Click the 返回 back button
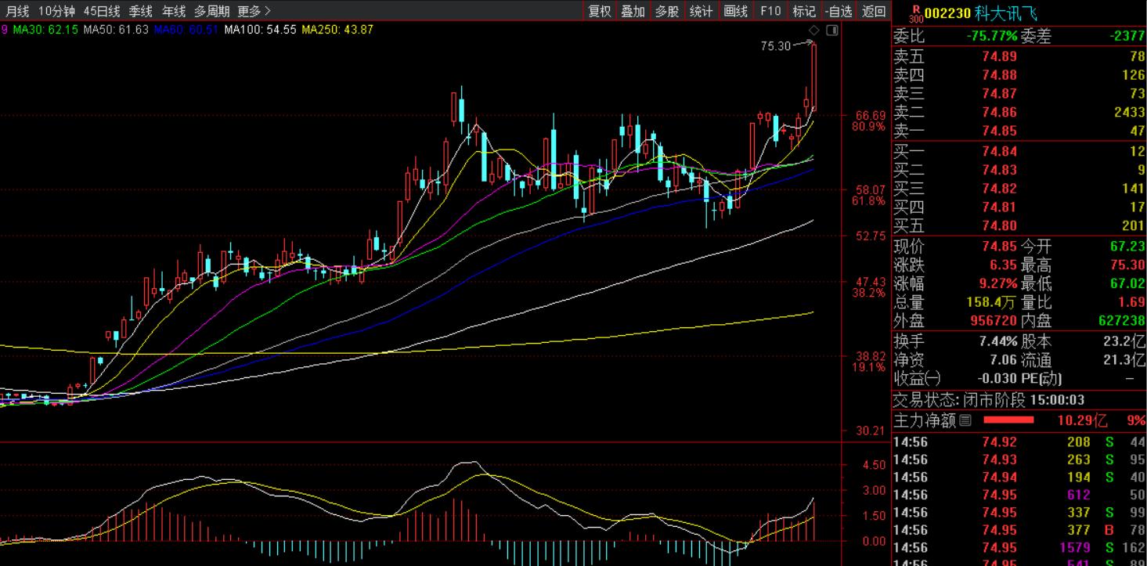1147x566 pixels. (x=874, y=11)
